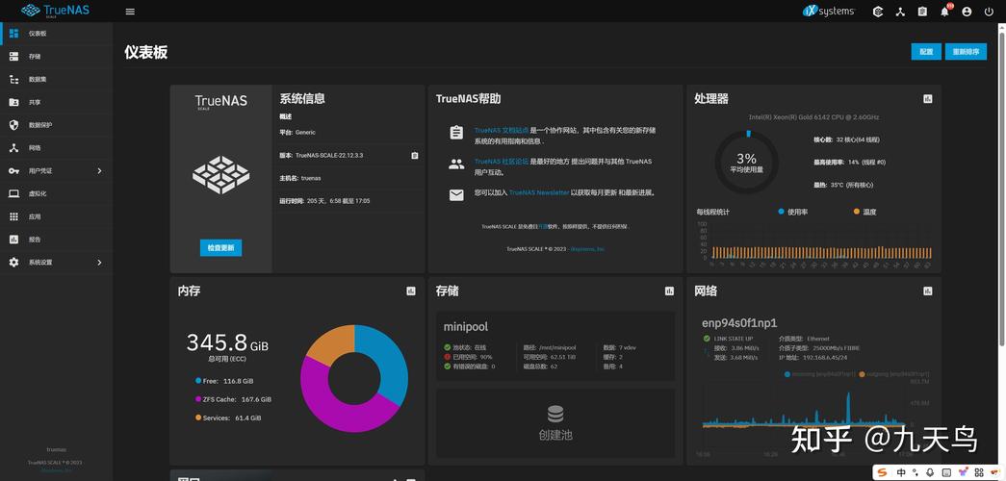This screenshot has height=481, width=1006.
Task: Click the community people icon in TrueNAS帮助
Action: 456,165
